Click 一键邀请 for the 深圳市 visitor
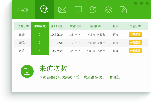 (x=135, y=42)
